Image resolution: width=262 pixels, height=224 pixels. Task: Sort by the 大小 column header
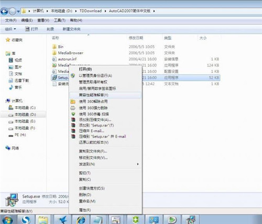(203, 38)
